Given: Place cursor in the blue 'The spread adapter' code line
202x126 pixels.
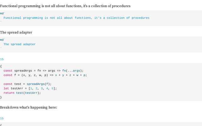Looking at the screenshot, I should (20, 44).
